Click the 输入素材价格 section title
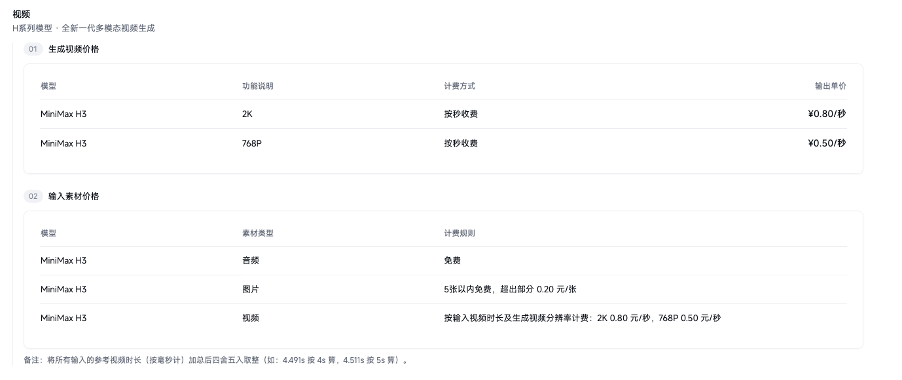The width and height of the screenshot is (902, 380). [x=74, y=196]
